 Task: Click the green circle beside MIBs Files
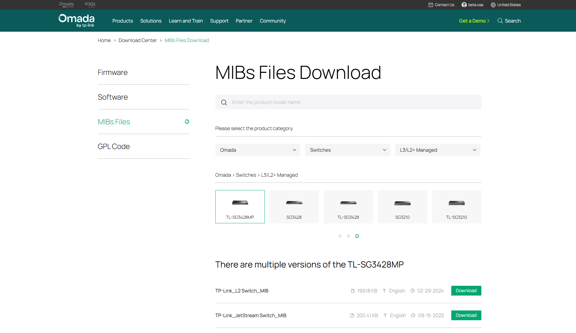click(187, 122)
